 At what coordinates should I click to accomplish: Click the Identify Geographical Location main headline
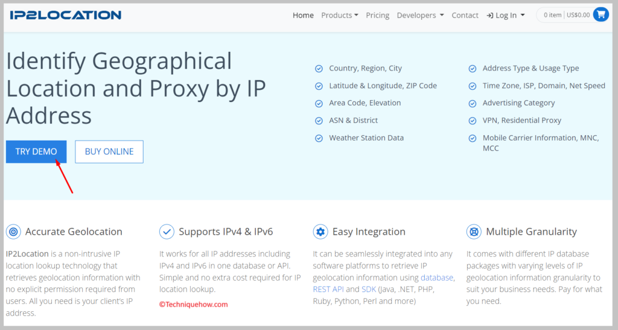click(x=136, y=88)
